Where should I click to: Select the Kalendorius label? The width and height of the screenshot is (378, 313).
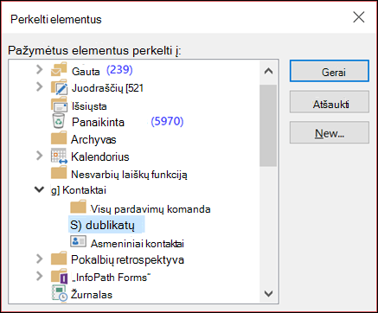pos(100,156)
